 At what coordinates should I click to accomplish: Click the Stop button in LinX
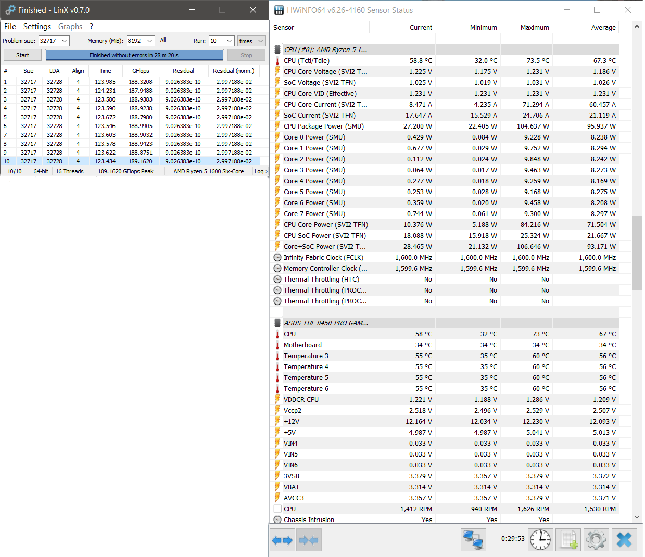pos(246,55)
